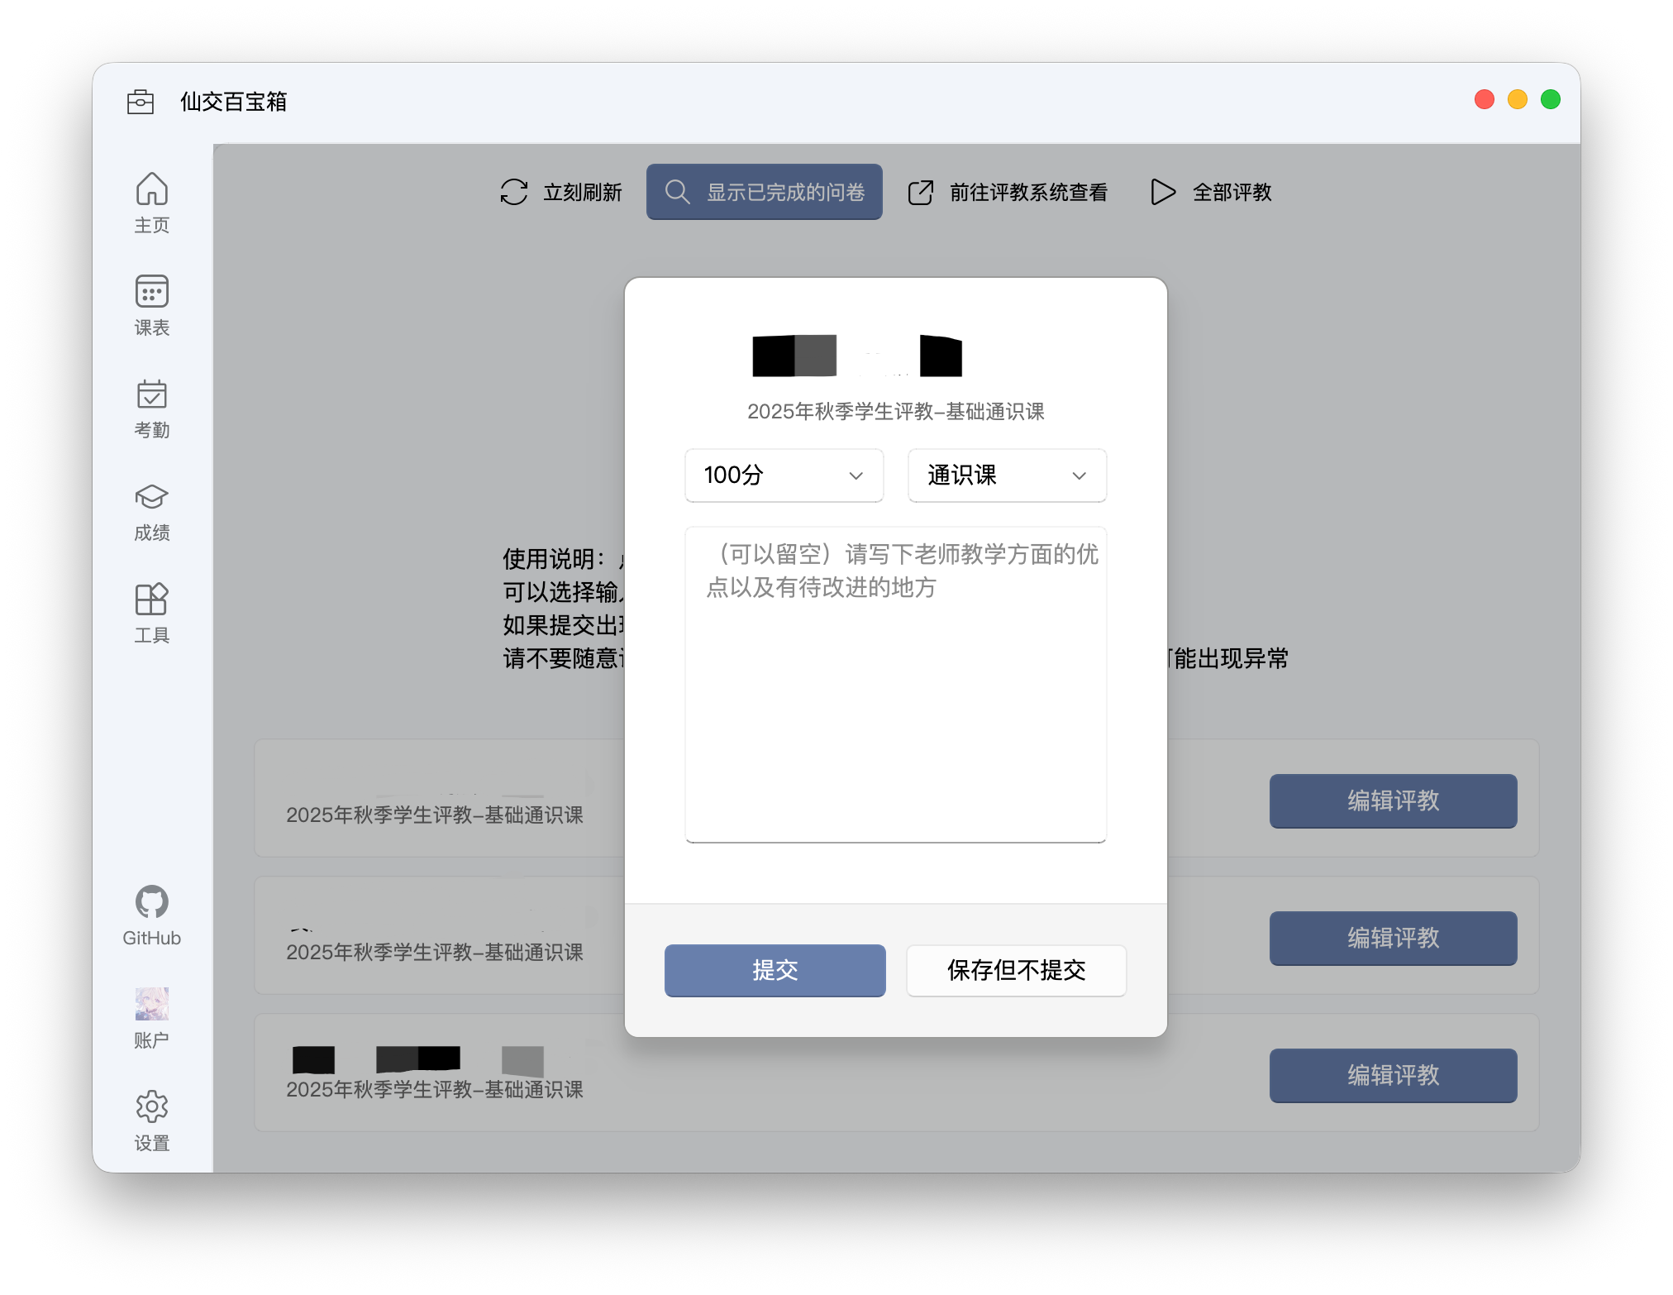Viewport: 1673px width, 1295px height.
Task: Open the 100分 score dropdown
Action: tap(783, 475)
